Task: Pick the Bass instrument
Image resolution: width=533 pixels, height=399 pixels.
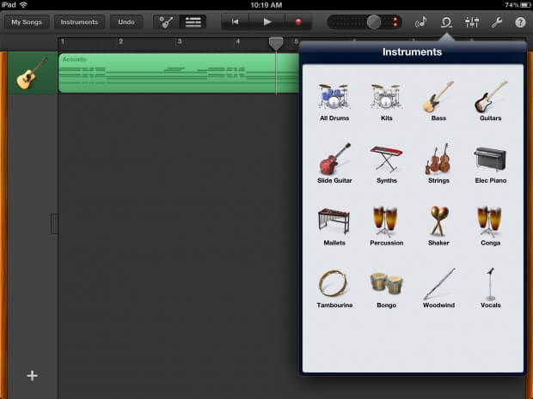Action: click(438, 102)
